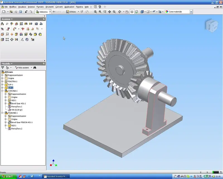223x179 pixels.
Task: Close the Assieme panel bar
Action: pos(45,16)
